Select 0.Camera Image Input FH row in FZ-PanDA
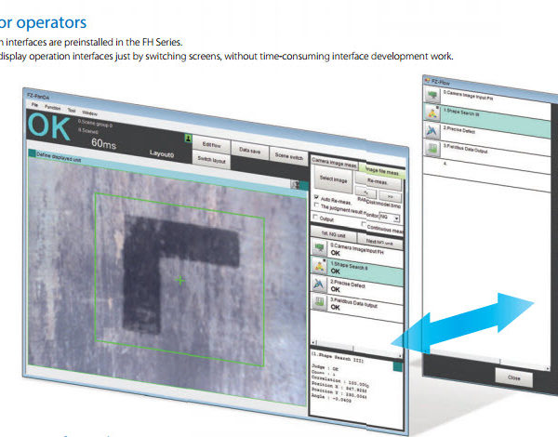 click(x=357, y=253)
